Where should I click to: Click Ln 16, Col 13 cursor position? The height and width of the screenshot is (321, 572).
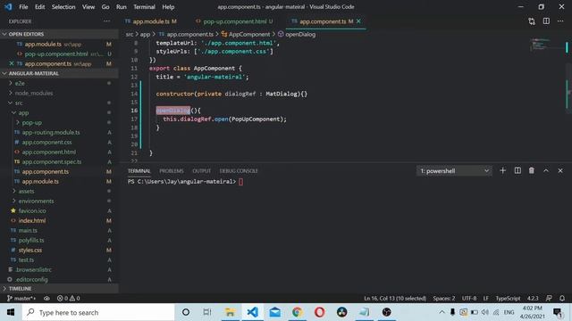tap(395, 298)
